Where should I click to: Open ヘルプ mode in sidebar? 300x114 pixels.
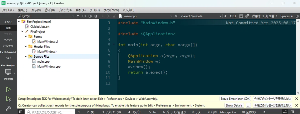coord(8,58)
